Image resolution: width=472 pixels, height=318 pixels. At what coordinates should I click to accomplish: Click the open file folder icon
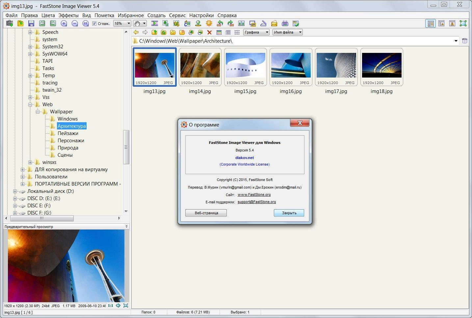coord(20,23)
